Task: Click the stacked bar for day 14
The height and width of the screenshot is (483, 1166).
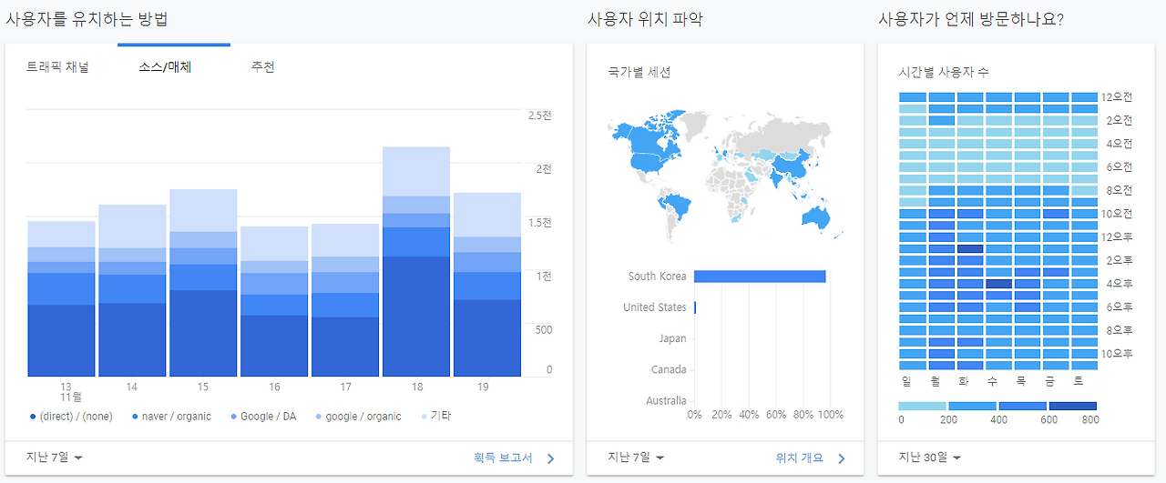Action: pyautogui.click(x=132, y=290)
